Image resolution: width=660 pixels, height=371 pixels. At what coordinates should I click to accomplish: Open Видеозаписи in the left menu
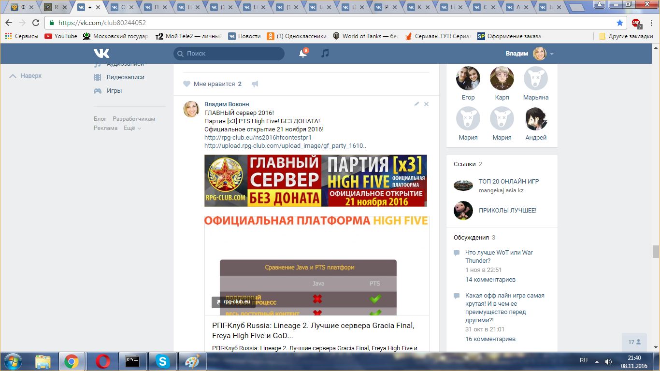tap(126, 77)
